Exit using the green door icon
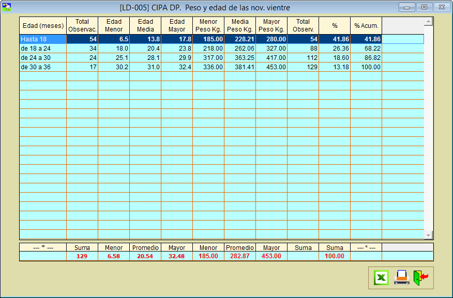 pos(420,278)
